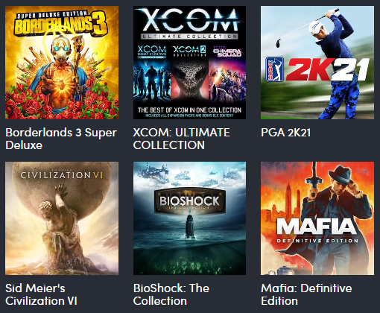Click the white MAFIA logo lettering
The image size is (380, 313).
point(317,226)
